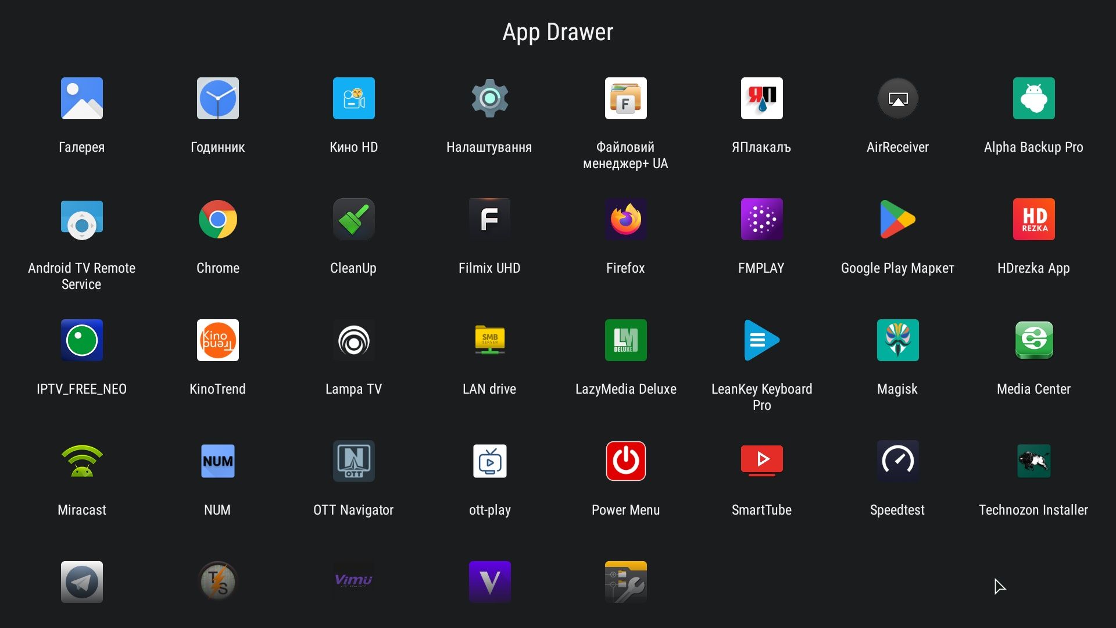Open the Vimu player icon
Viewport: 1116px width, 628px height.
tap(354, 582)
